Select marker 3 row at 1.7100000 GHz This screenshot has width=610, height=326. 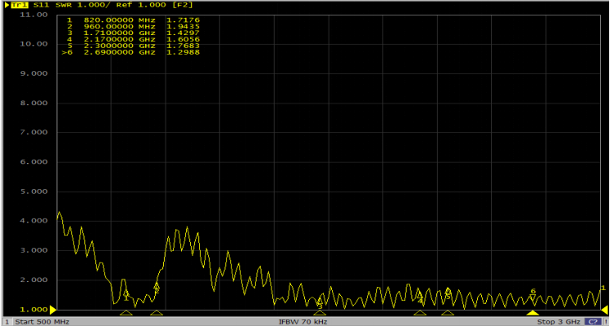134,33
